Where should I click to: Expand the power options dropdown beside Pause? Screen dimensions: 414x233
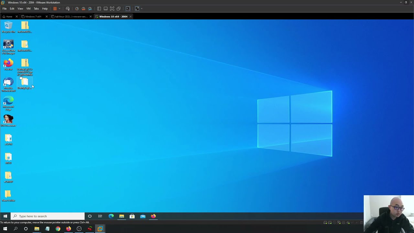click(60, 9)
